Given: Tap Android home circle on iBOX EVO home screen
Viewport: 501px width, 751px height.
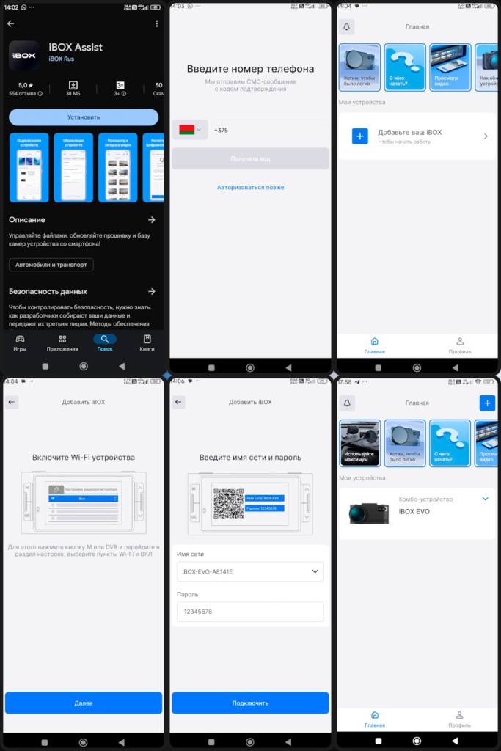Looking at the screenshot, I should point(417,741).
